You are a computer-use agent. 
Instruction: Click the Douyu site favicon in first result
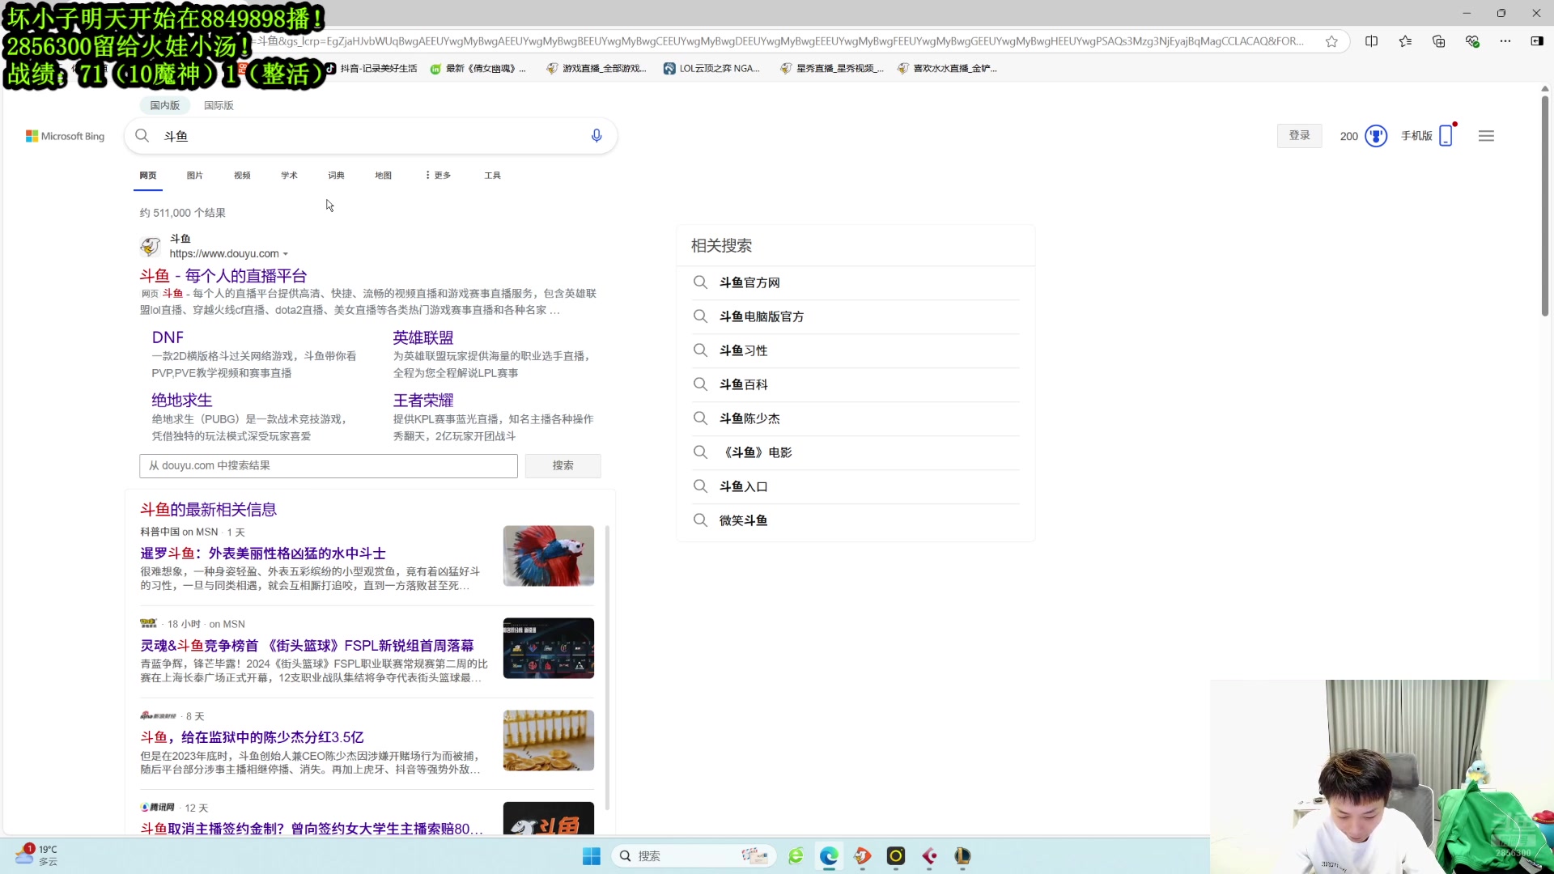[151, 246]
